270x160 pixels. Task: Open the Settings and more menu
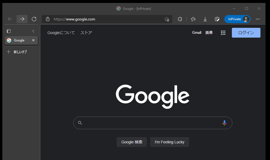tap(257, 19)
